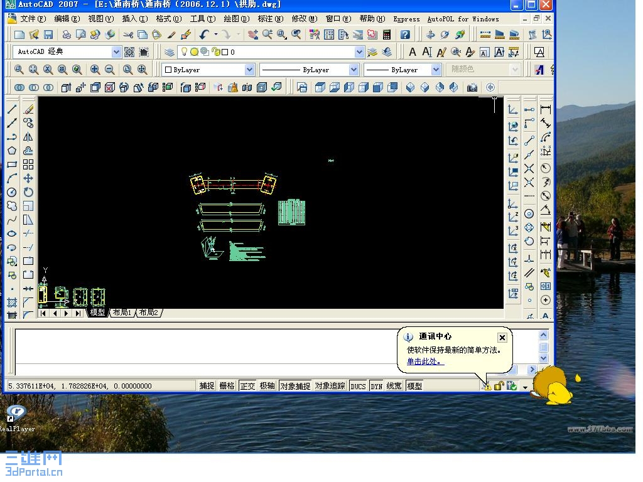643x482 pixels.
Task: Activate the Pan realtime hand tool
Action: point(252,35)
